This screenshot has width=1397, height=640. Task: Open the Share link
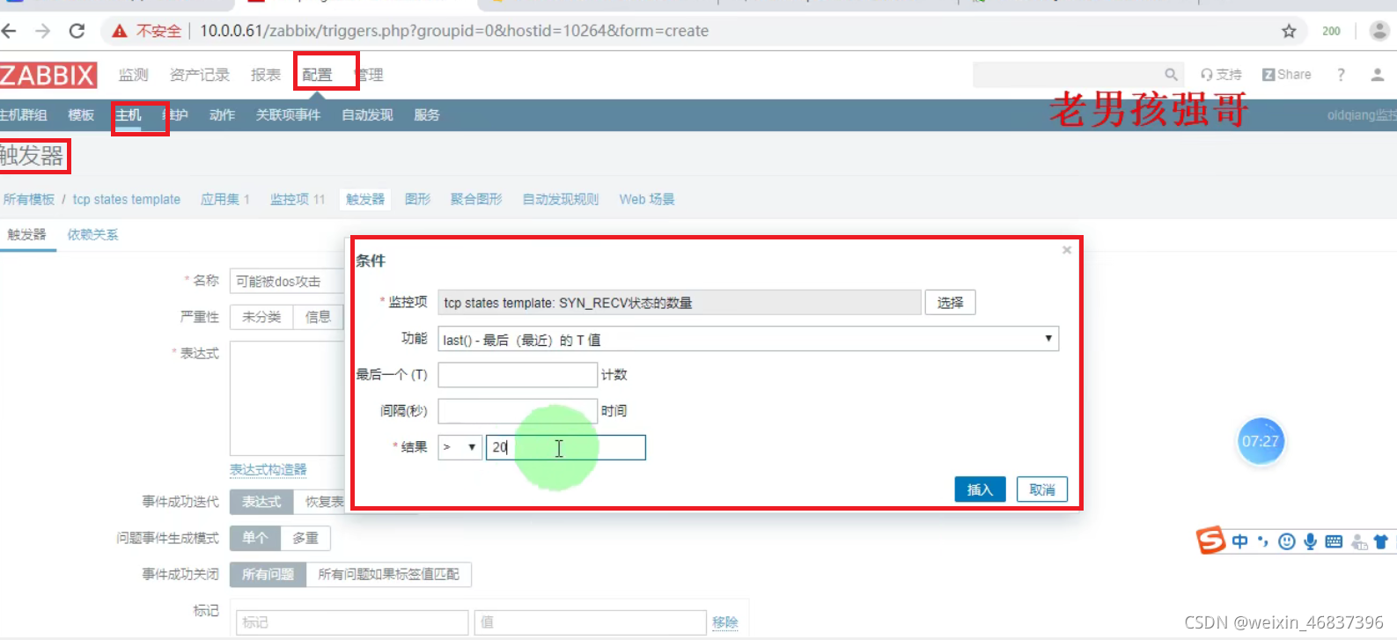coord(1287,75)
